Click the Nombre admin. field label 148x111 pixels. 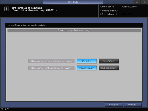click(109, 11)
